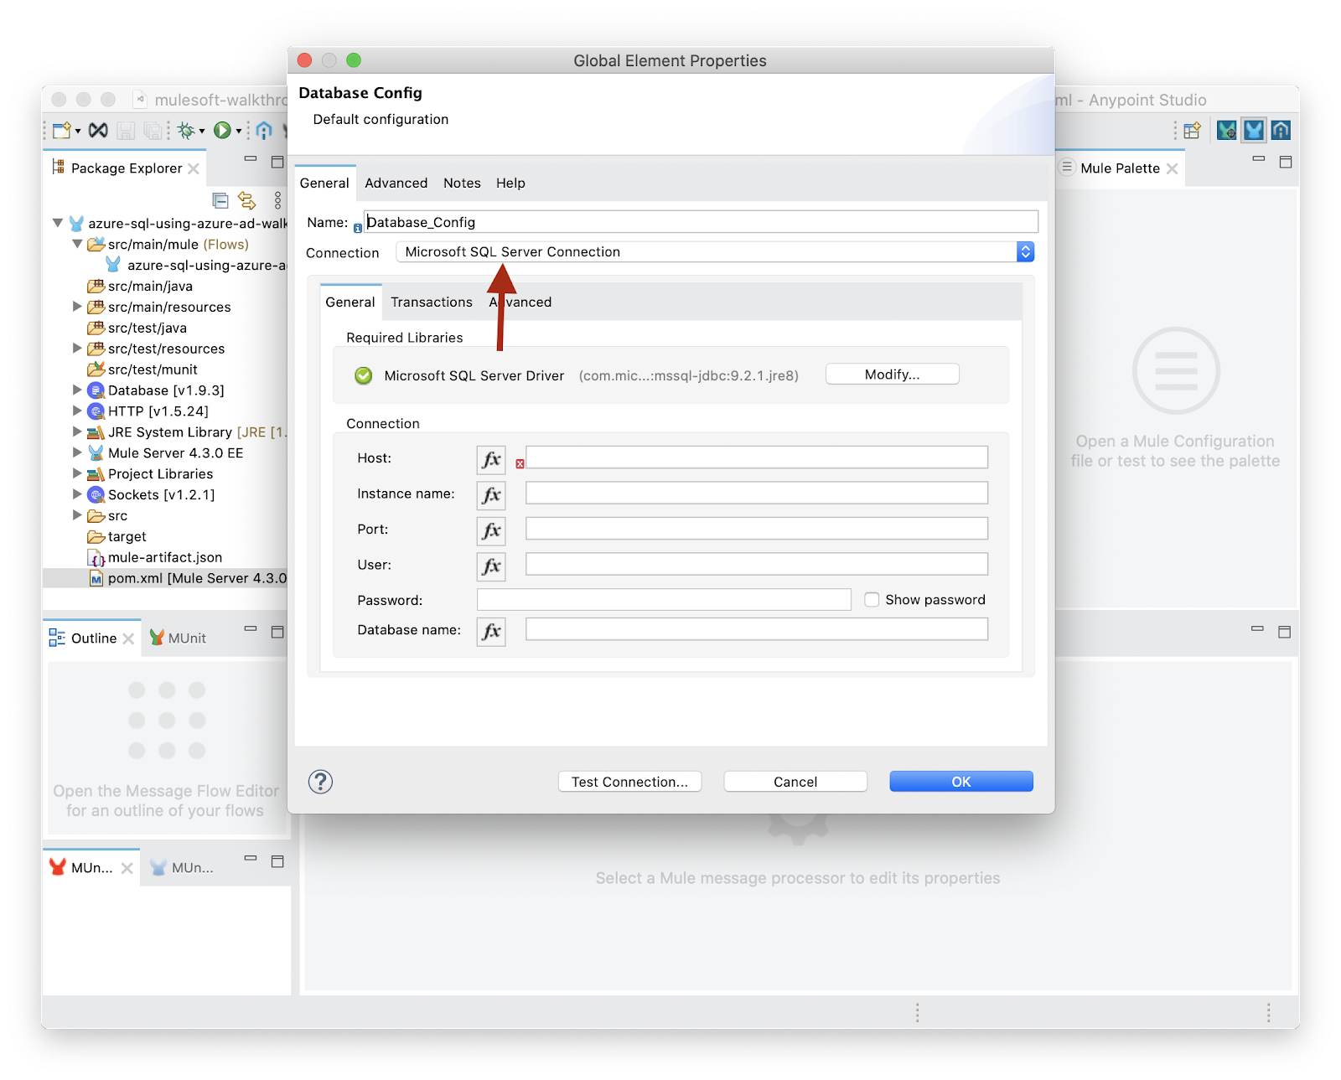
Task: Click Collapse All icon in Package Explorer
Action: click(220, 200)
